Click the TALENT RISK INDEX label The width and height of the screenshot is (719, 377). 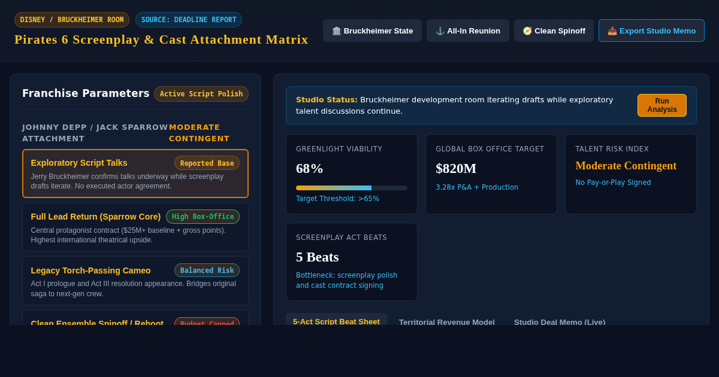612,149
